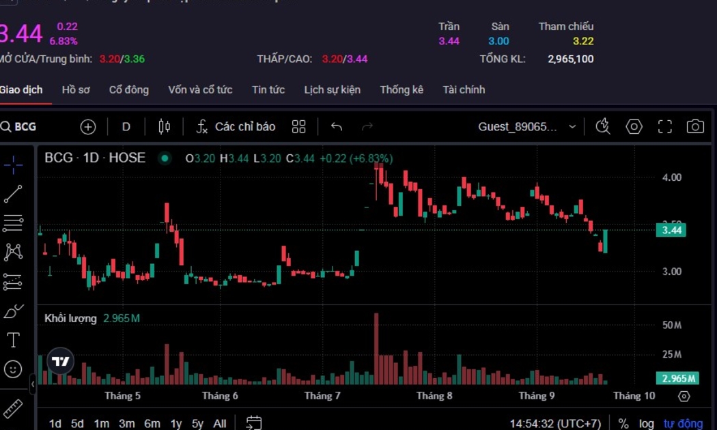This screenshot has height=430, width=717.
Task: Switch to the 'Hồ sơ' tab
Action: point(76,89)
